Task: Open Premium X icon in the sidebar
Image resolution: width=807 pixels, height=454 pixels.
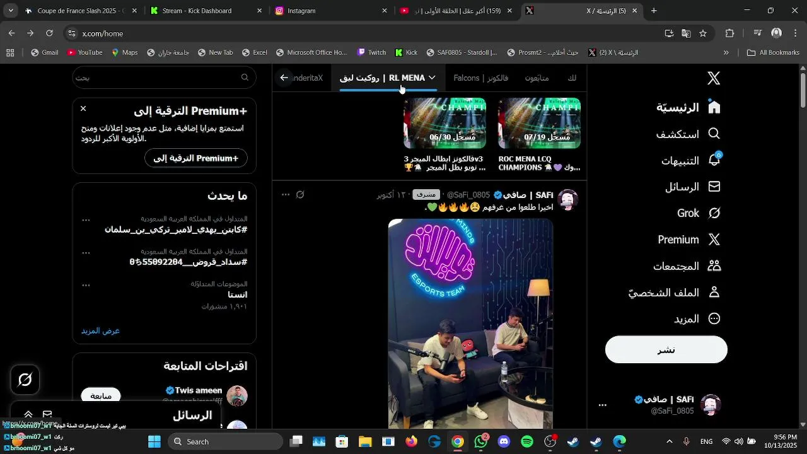Action: pyautogui.click(x=714, y=240)
